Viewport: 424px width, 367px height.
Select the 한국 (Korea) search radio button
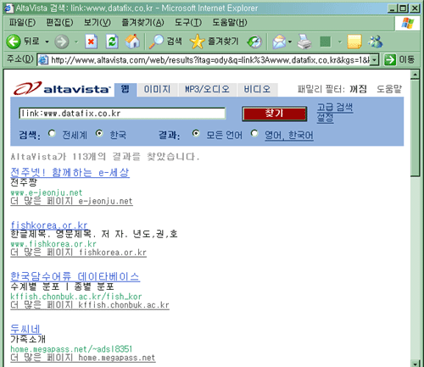click(x=99, y=133)
